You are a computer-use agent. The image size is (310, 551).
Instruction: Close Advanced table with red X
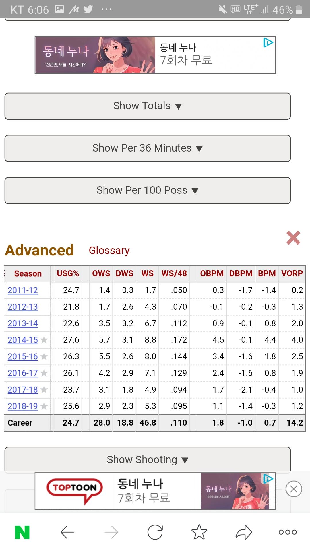[293, 238]
